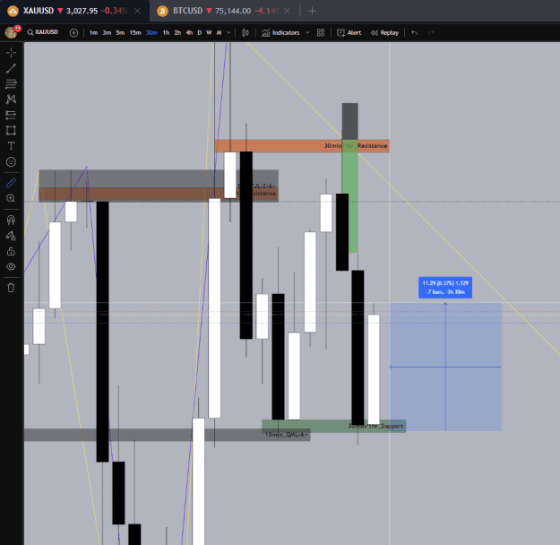Screen dimensions: 560x545
Task: Switch to the 5m timeframe
Action: (120, 33)
